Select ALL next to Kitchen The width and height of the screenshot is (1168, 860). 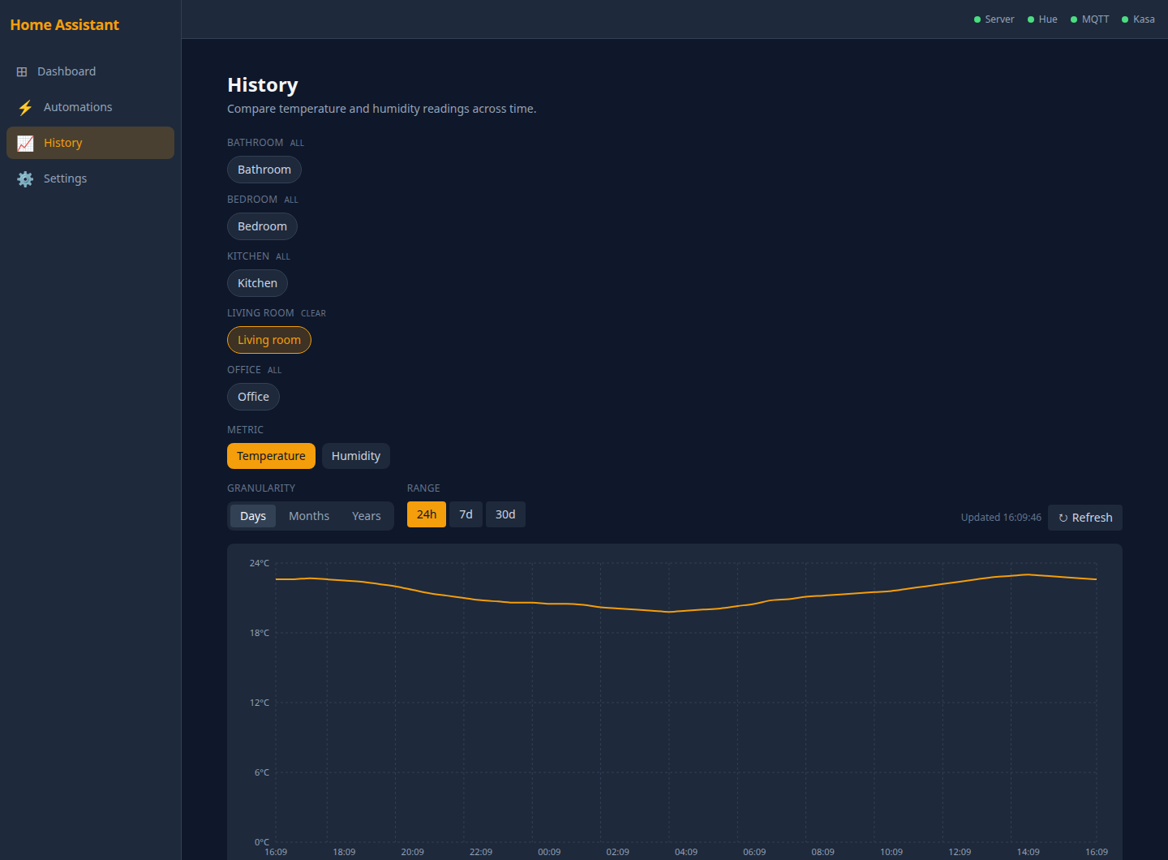283,256
